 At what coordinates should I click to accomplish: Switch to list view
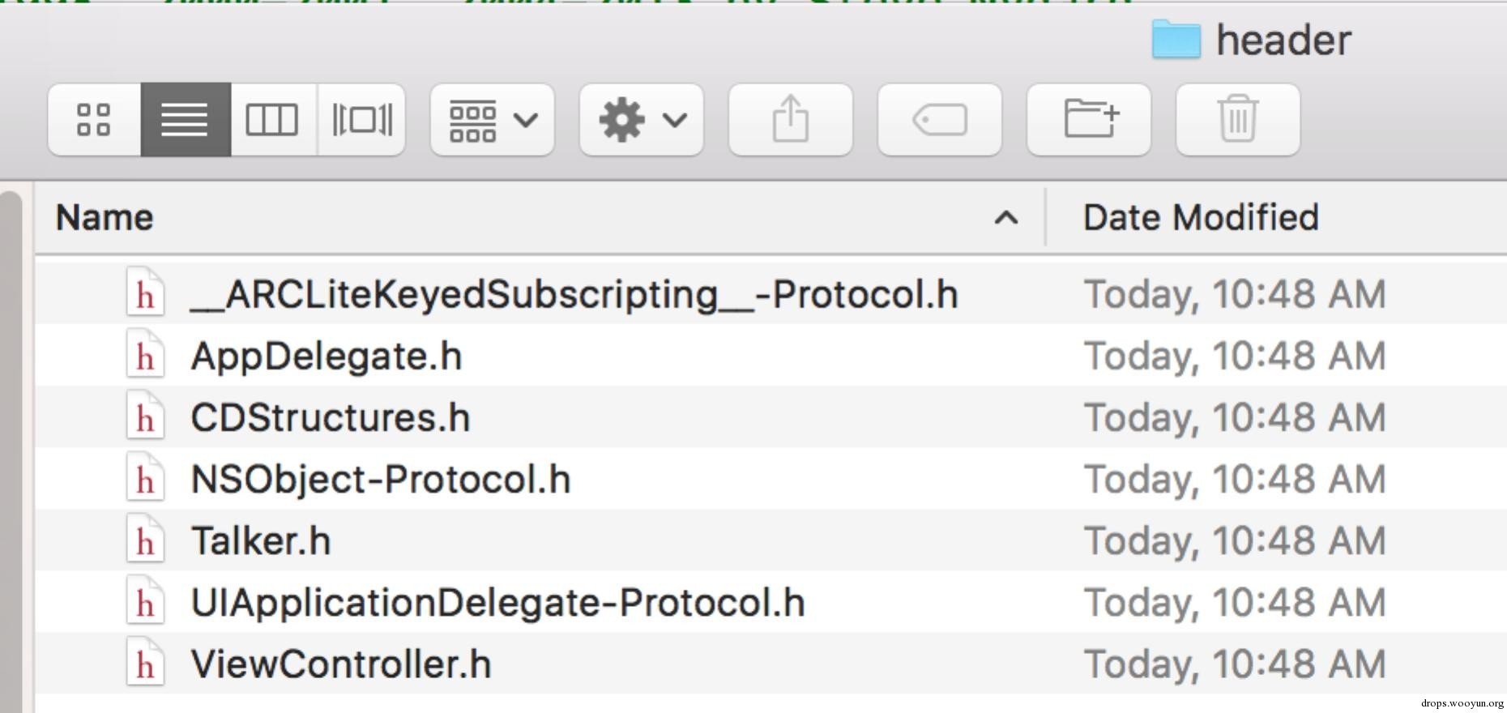pyautogui.click(x=186, y=120)
